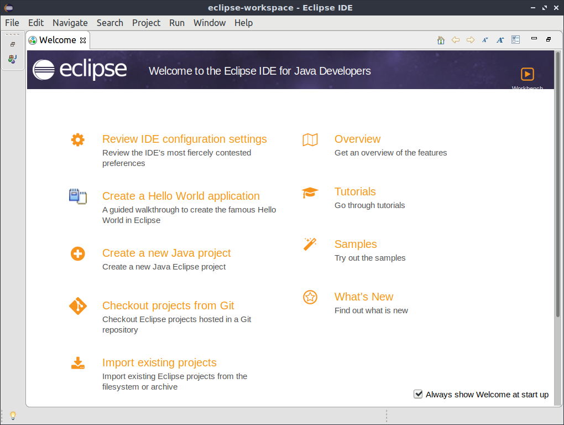Reduce font size with small A icon
Screen dimensions: 564x425
click(485, 40)
